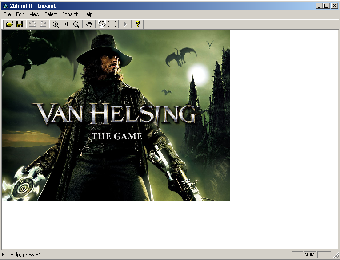Open the Select menu
Viewport: 340px width, 260px height.
click(51, 14)
